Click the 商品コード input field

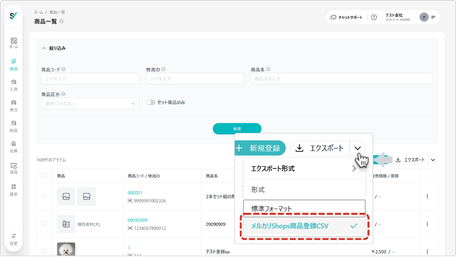pos(90,79)
